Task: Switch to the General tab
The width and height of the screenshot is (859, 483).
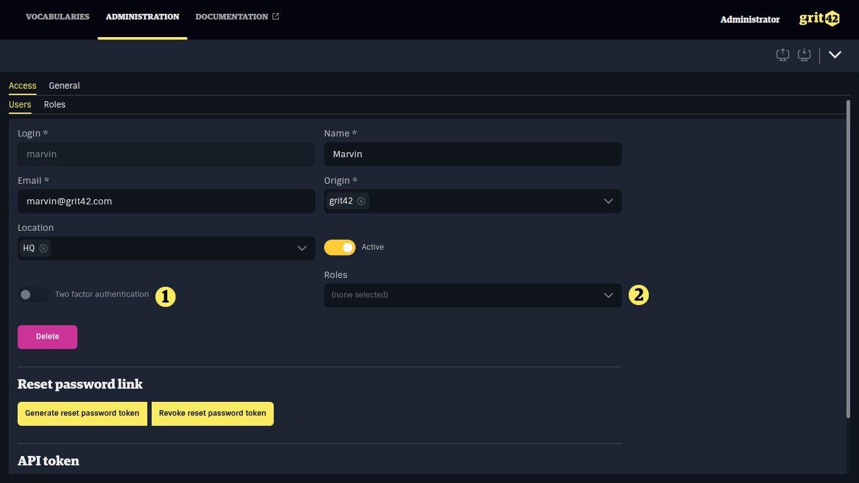Action: [64, 86]
